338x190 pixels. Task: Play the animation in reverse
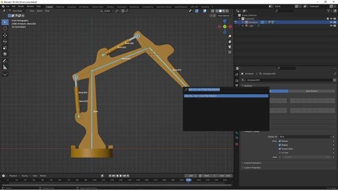[x=117, y=176]
